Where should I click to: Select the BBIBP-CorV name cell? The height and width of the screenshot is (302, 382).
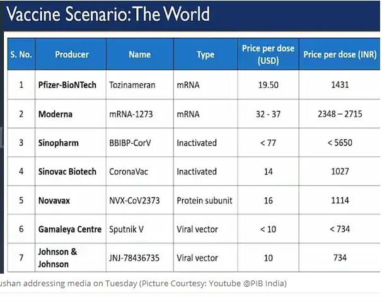click(x=132, y=143)
